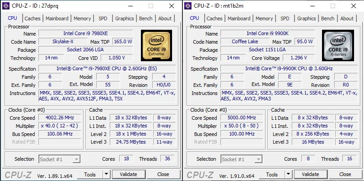364x181 pixels.
Task: Open About tab in the mt1b2m window
Action: pos(347,18)
